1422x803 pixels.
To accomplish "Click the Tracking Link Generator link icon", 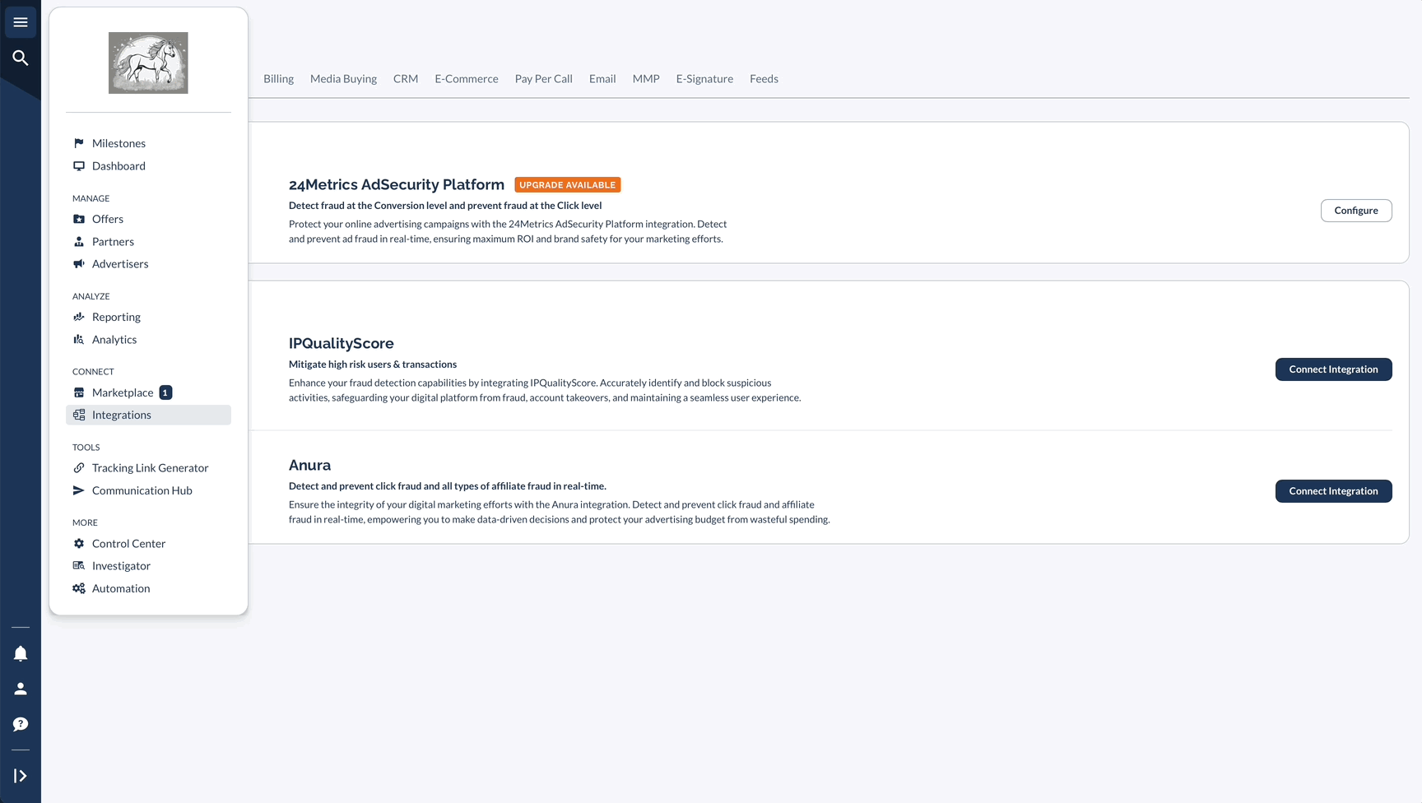I will click(79, 467).
